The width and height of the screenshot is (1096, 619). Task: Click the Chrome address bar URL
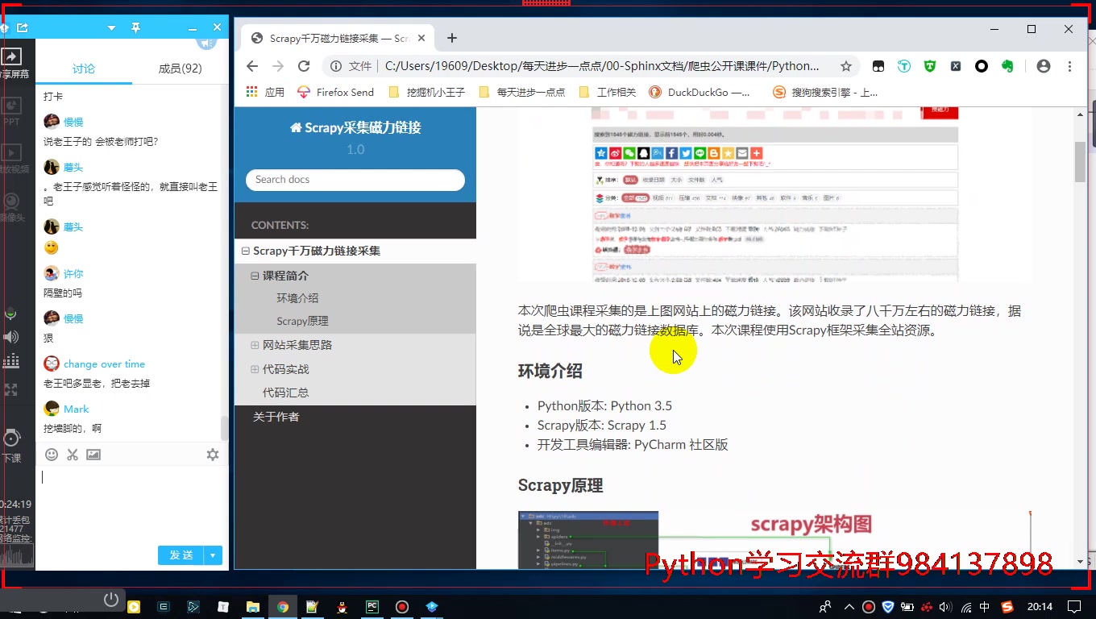coord(601,66)
